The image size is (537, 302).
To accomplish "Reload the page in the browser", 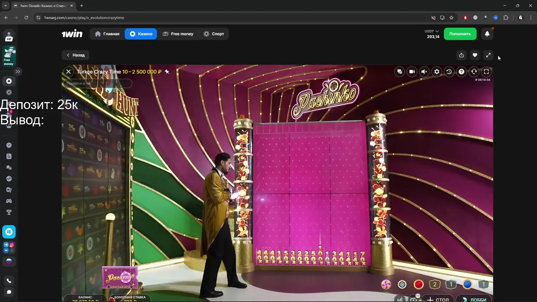I will [26, 18].
